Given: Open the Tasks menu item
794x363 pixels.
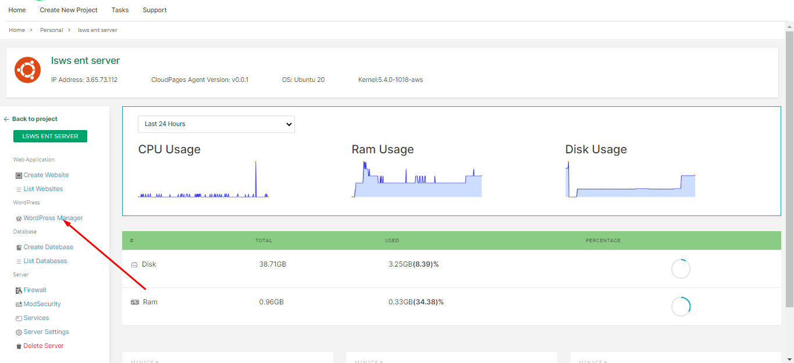Looking at the screenshot, I should click(120, 9).
